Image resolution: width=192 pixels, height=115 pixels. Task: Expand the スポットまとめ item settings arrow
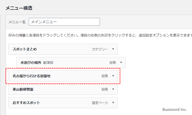[113, 49]
